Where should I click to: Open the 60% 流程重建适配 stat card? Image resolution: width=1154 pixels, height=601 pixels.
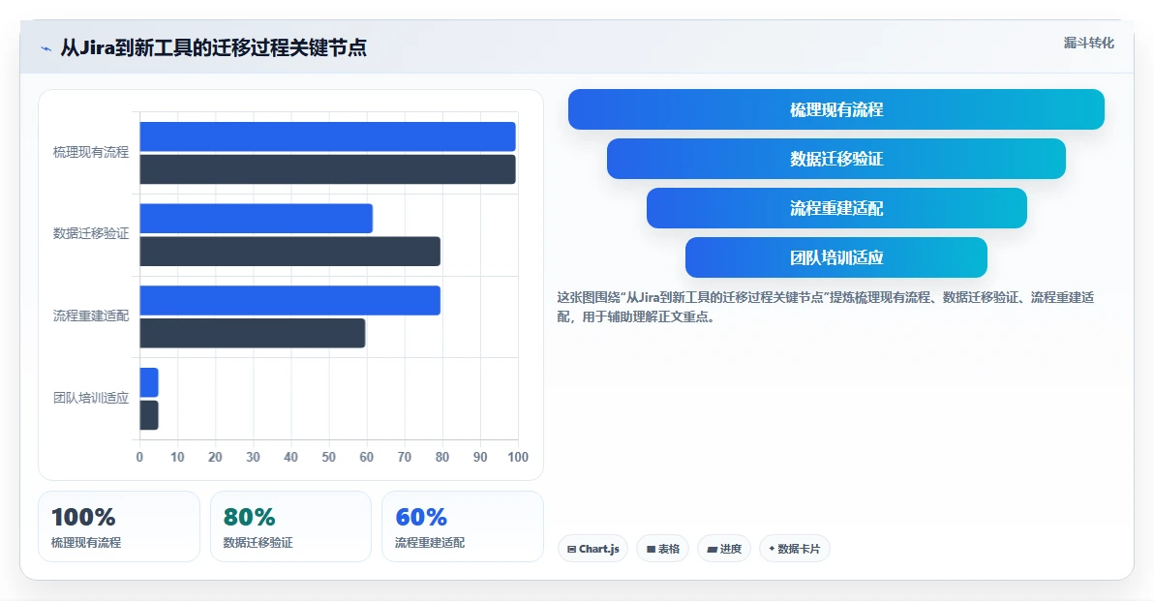coord(462,526)
